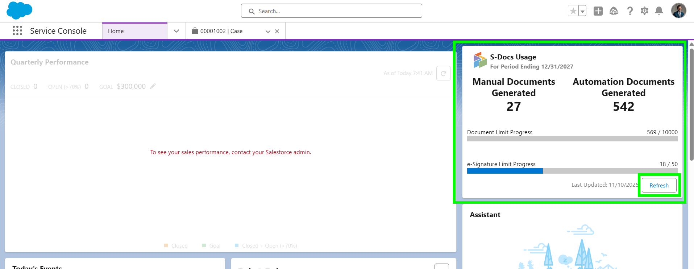Open the App Launcher grid icon
The image size is (694, 269).
[17, 31]
